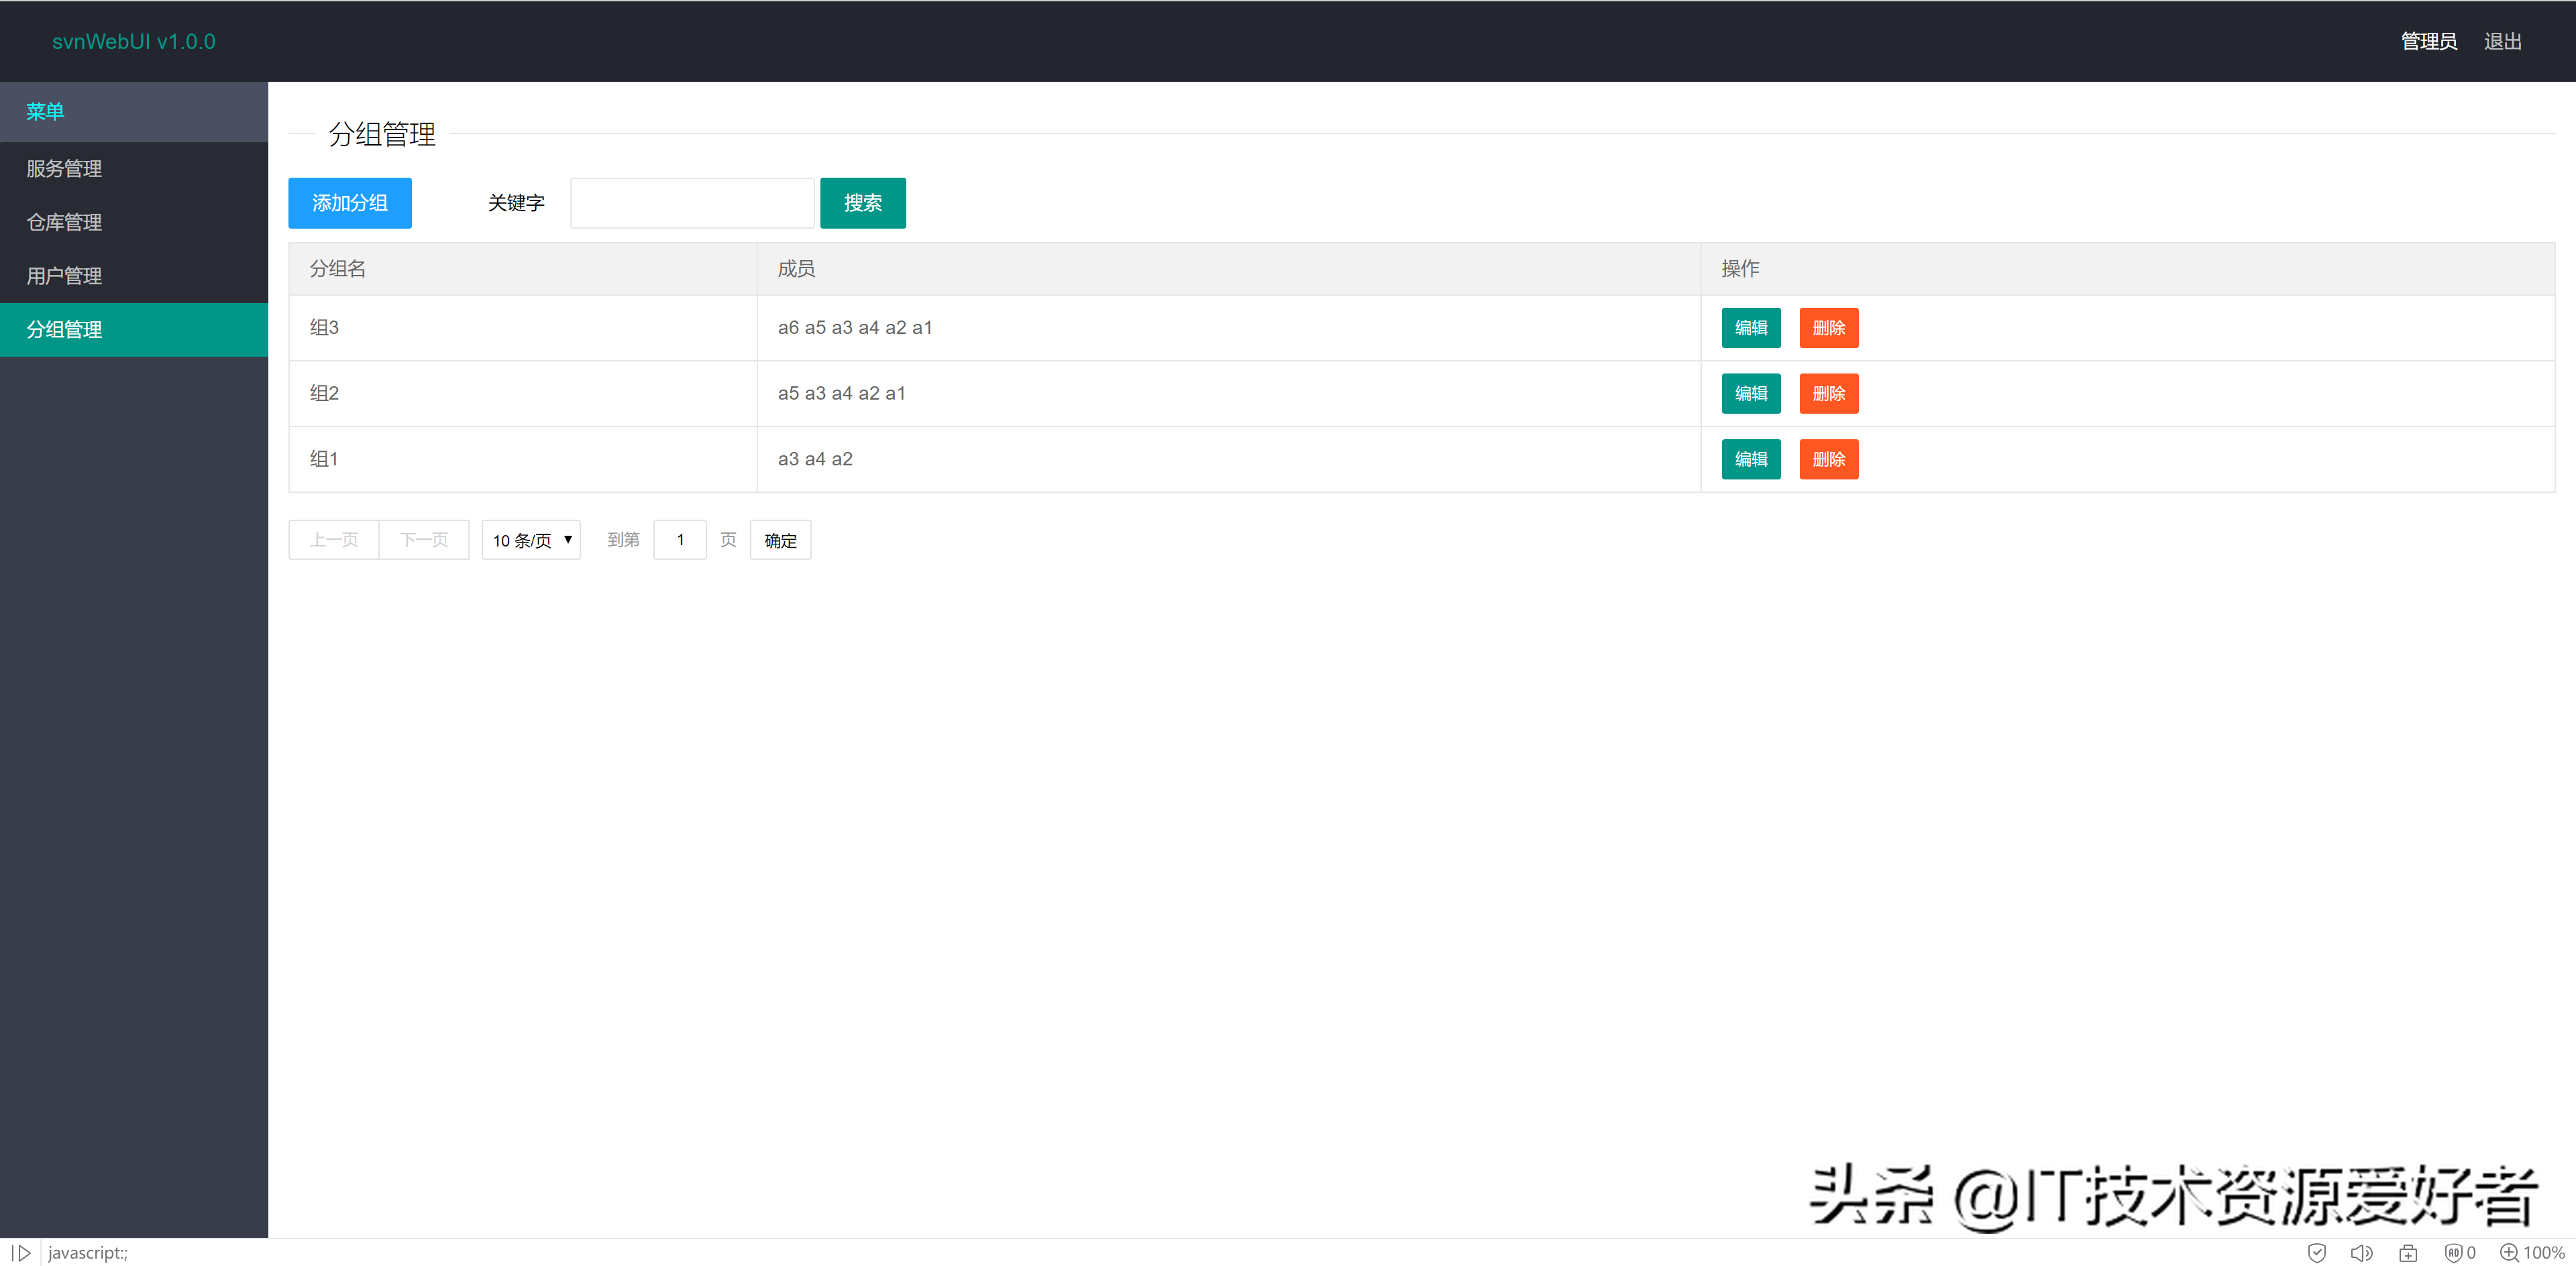Viewport: 2576px width, 1266px height.
Task: Click the toolbox add icon in status bar
Action: coord(2409,1252)
